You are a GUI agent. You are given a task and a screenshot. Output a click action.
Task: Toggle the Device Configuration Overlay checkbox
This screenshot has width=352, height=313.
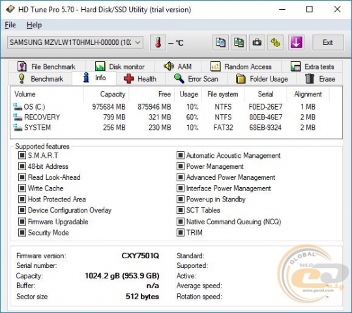(x=22, y=210)
